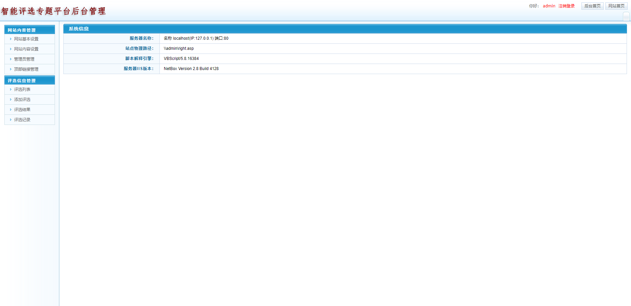Viewport: 631px width, 306px height.
Task: Click the 系统信息 panel header
Action: pos(79,29)
